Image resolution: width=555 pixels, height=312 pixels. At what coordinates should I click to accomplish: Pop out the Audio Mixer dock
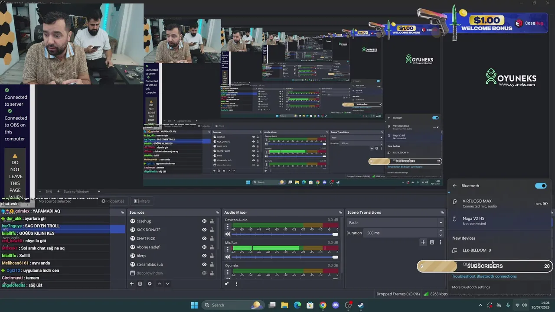(340, 212)
